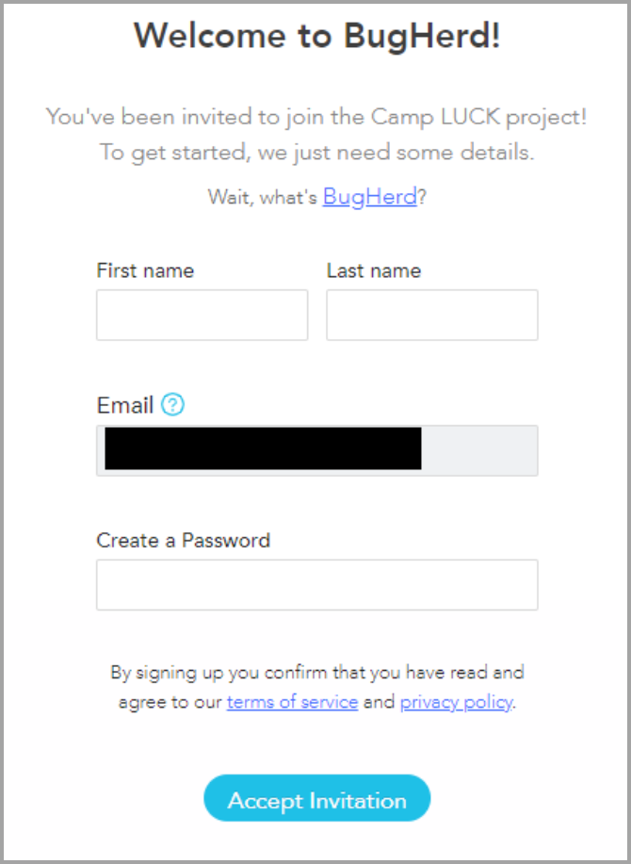
Task: Click the Email label text
Action: [x=124, y=405]
